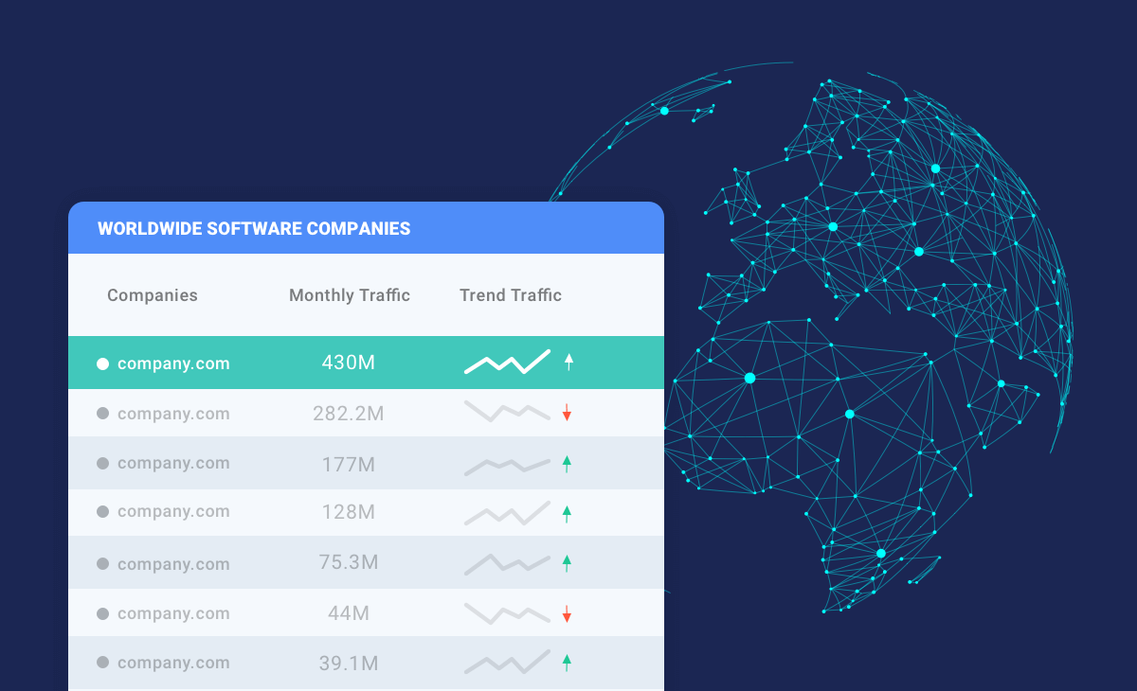This screenshot has height=691, width=1137.
Task: Sort by the Trend Traffic column header
Action: (511, 295)
